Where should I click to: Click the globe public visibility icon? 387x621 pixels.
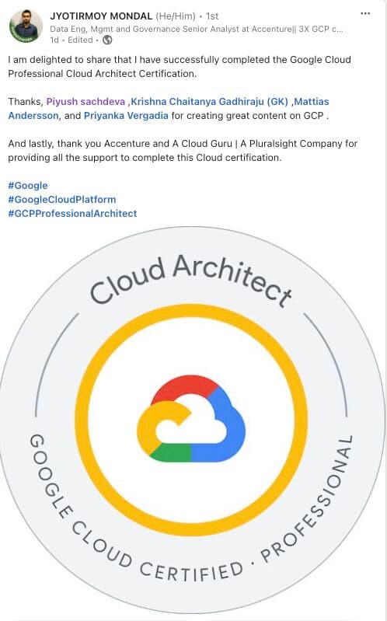coord(107,40)
